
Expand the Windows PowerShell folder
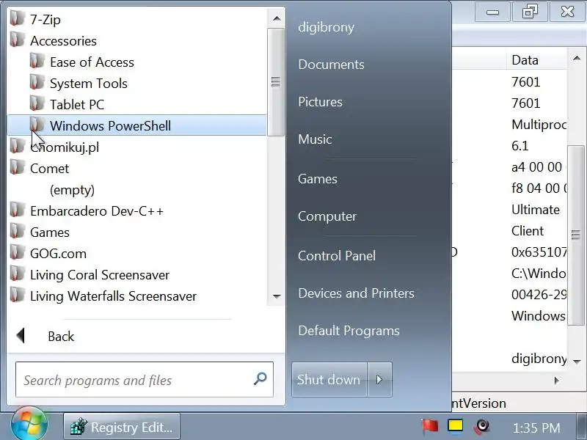(137, 125)
